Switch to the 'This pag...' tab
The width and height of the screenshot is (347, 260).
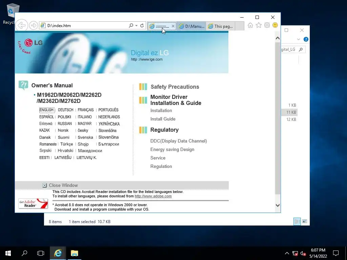click(220, 26)
